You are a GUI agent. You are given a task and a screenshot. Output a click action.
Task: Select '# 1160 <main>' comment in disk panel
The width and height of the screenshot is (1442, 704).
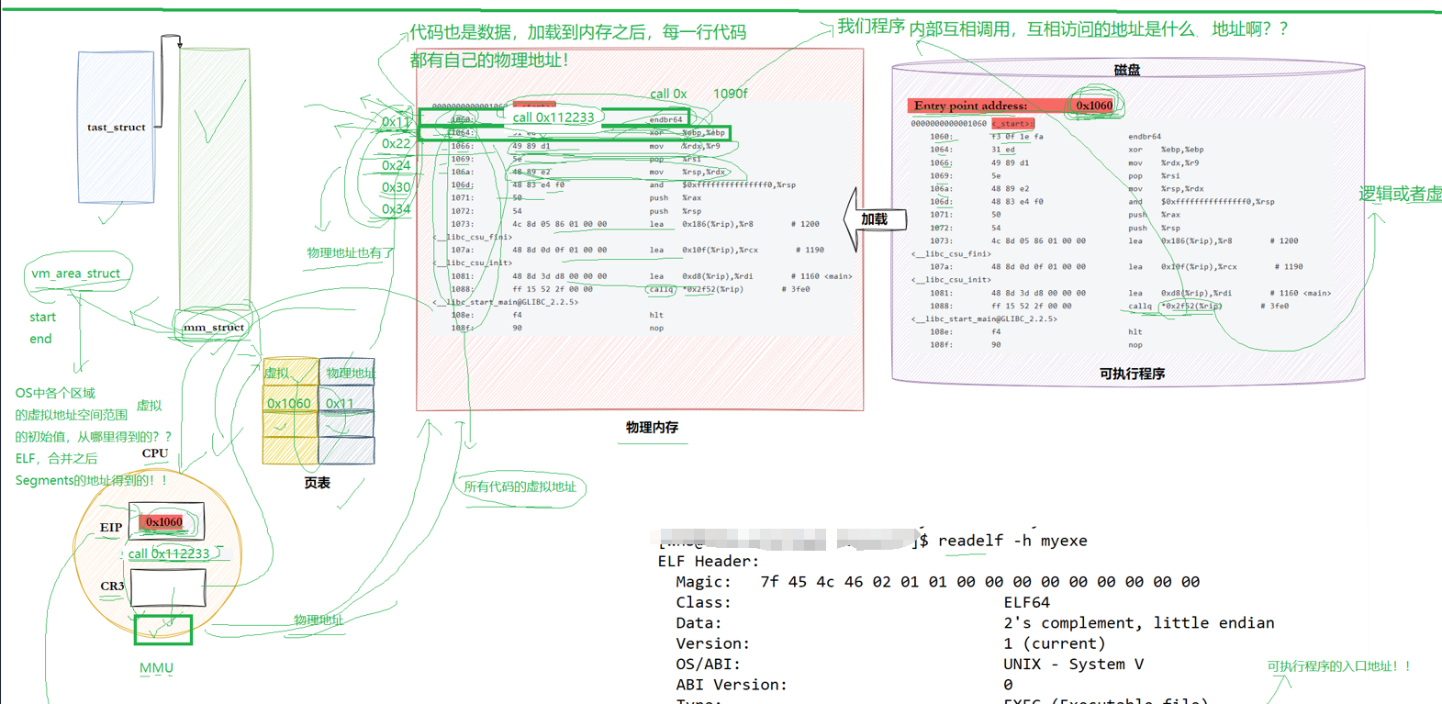click(x=1301, y=293)
